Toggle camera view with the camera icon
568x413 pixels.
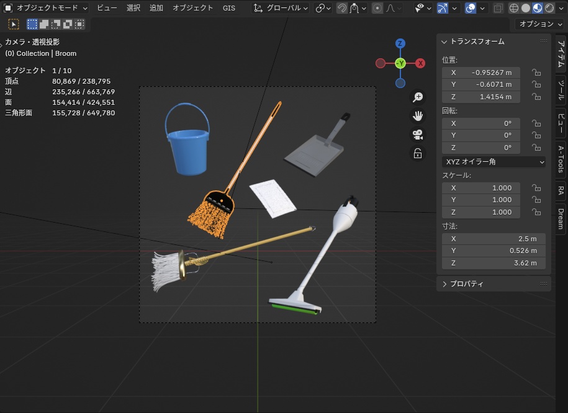tap(418, 135)
